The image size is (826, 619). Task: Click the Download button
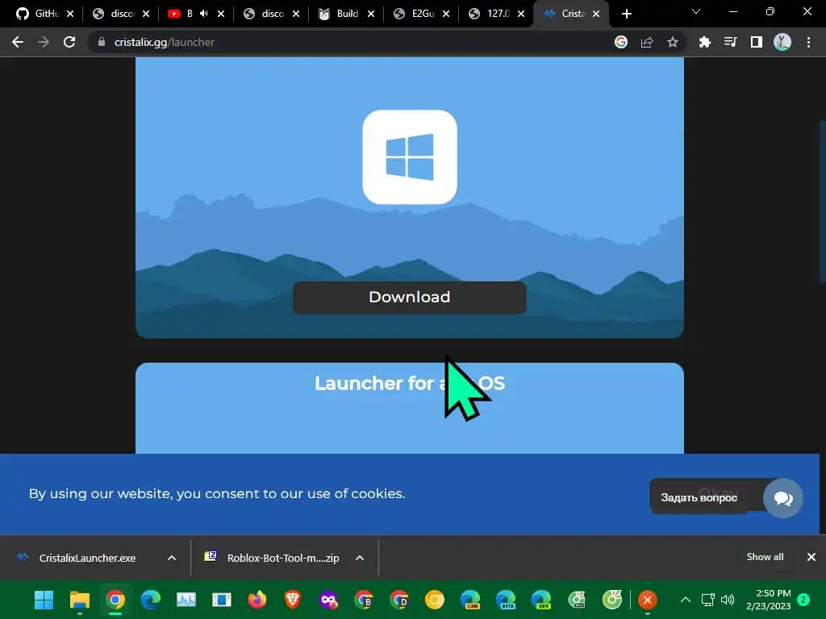point(409,297)
